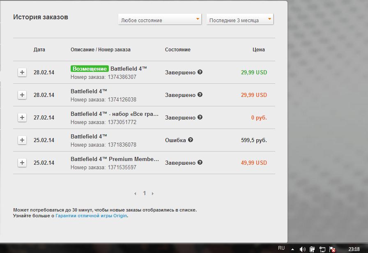Viewport: 368px width, 253px height.
Task: Click the 49,99 USD price
Action: (x=254, y=163)
